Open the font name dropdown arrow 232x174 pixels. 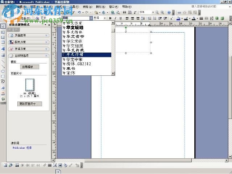point(91,18)
